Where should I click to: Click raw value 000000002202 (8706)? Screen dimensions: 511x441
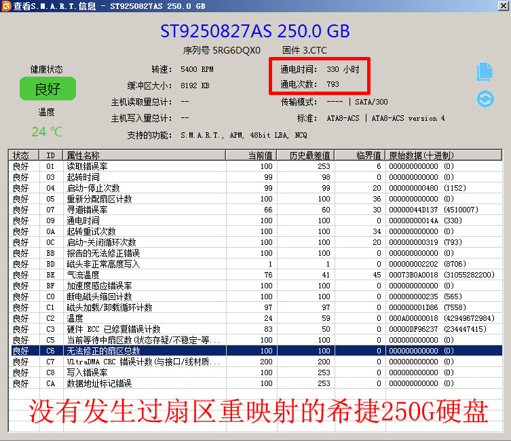[428, 264]
